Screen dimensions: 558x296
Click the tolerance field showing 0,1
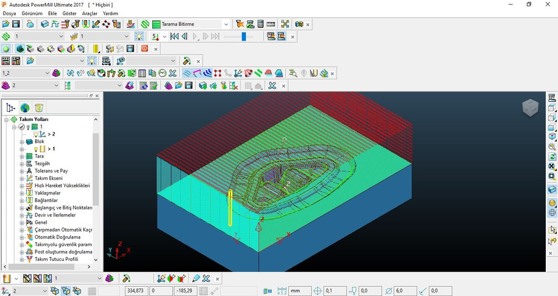point(335,291)
